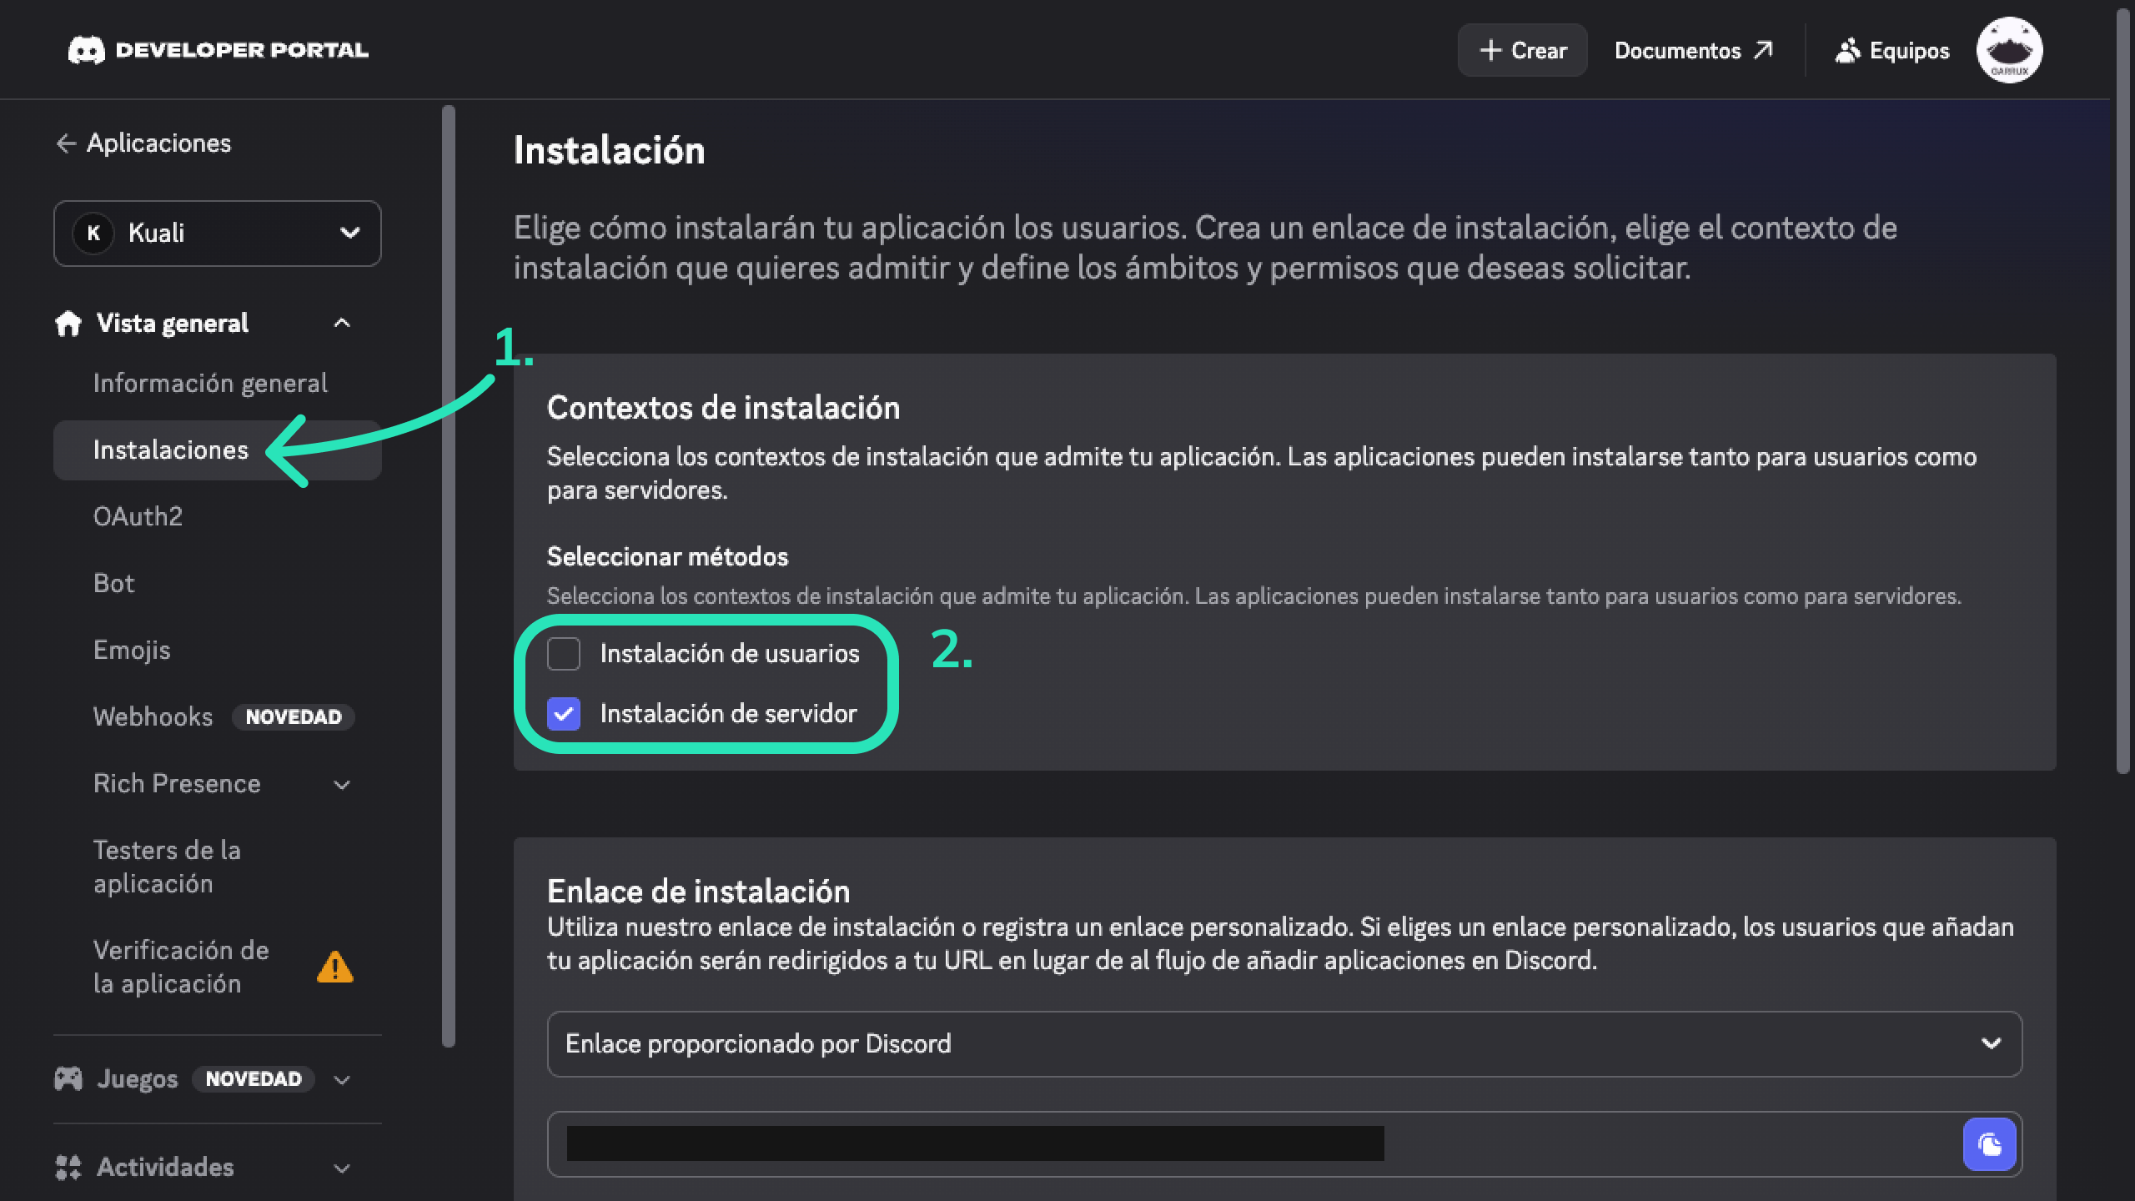Open the user profile avatar
The image size is (2135, 1201).
(2009, 50)
